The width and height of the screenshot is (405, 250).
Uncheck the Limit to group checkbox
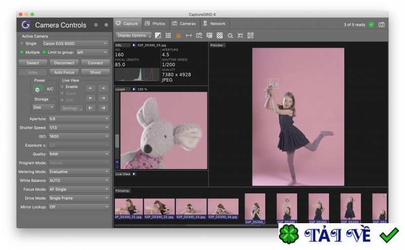click(44, 52)
